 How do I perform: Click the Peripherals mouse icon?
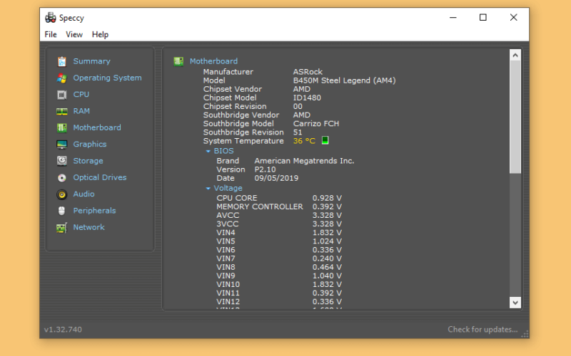[62, 211]
